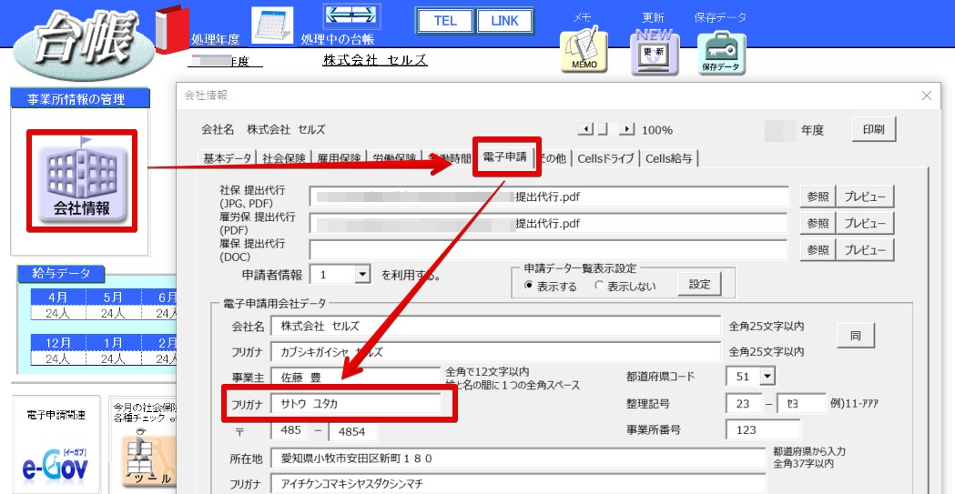Click プレビュー for 社保 提出代行
This screenshot has height=494, width=955.
[865, 197]
